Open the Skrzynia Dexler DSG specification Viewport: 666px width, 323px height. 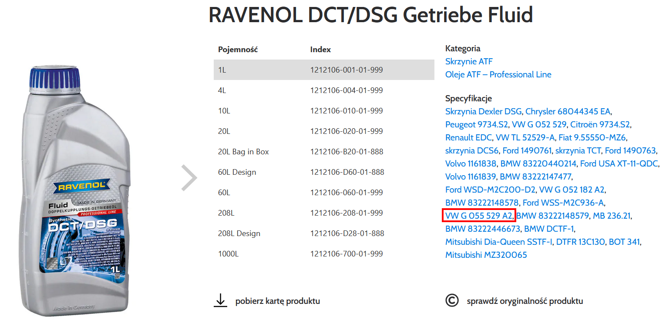click(x=483, y=111)
